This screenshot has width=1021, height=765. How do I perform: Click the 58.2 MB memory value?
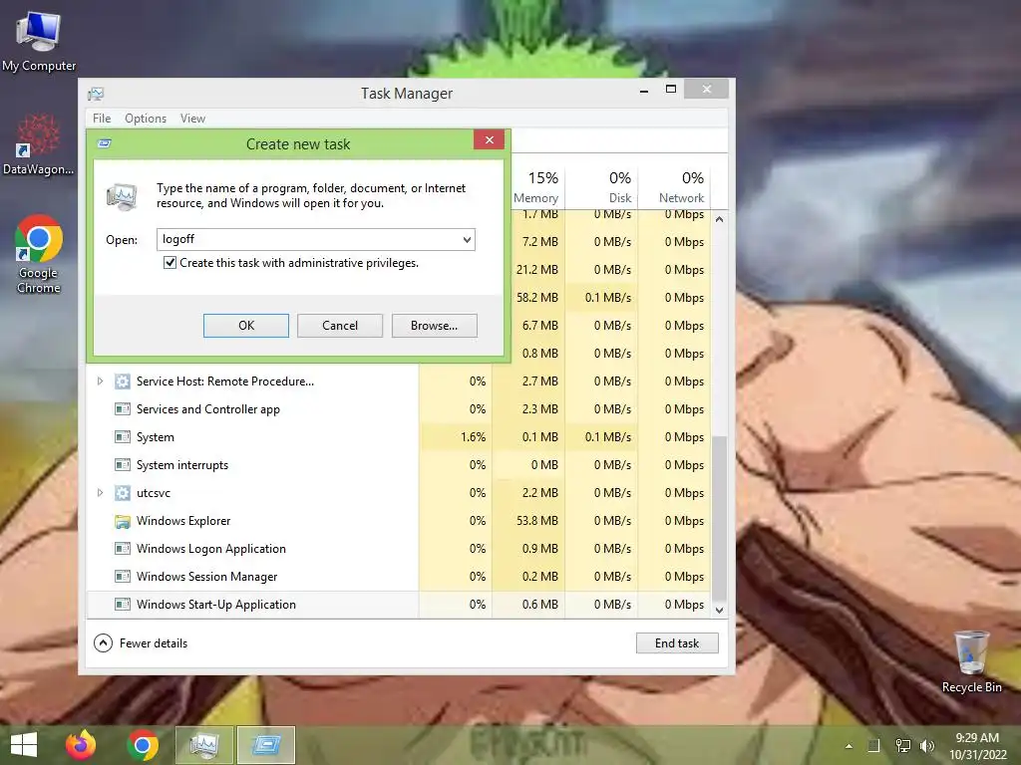click(x=537, y=298)
